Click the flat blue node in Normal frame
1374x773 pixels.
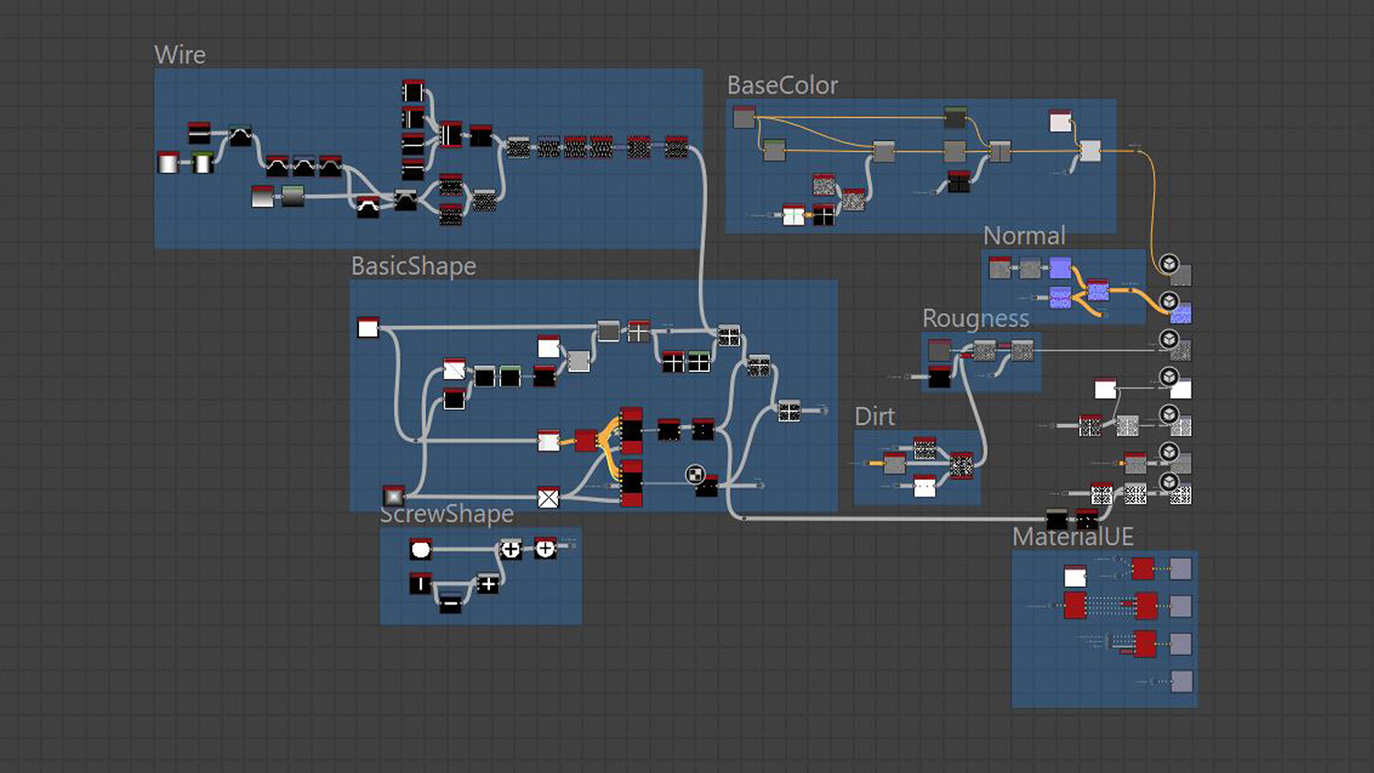(x=1061, y=267)
